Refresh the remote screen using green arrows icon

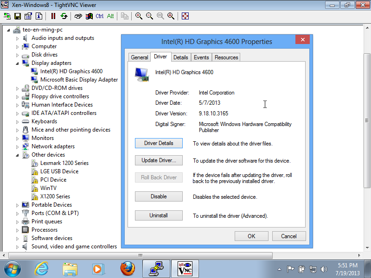point(64,16)
